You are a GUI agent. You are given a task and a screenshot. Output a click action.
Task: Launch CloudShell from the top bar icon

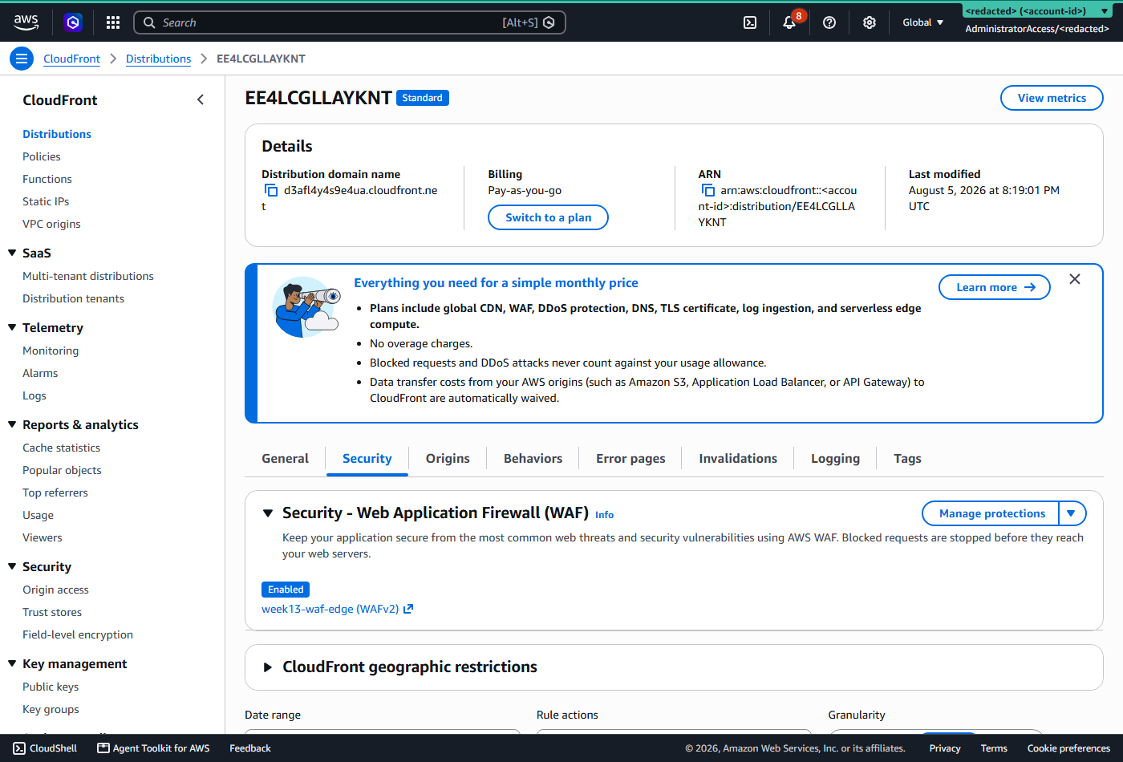click(x=750, y=22)
